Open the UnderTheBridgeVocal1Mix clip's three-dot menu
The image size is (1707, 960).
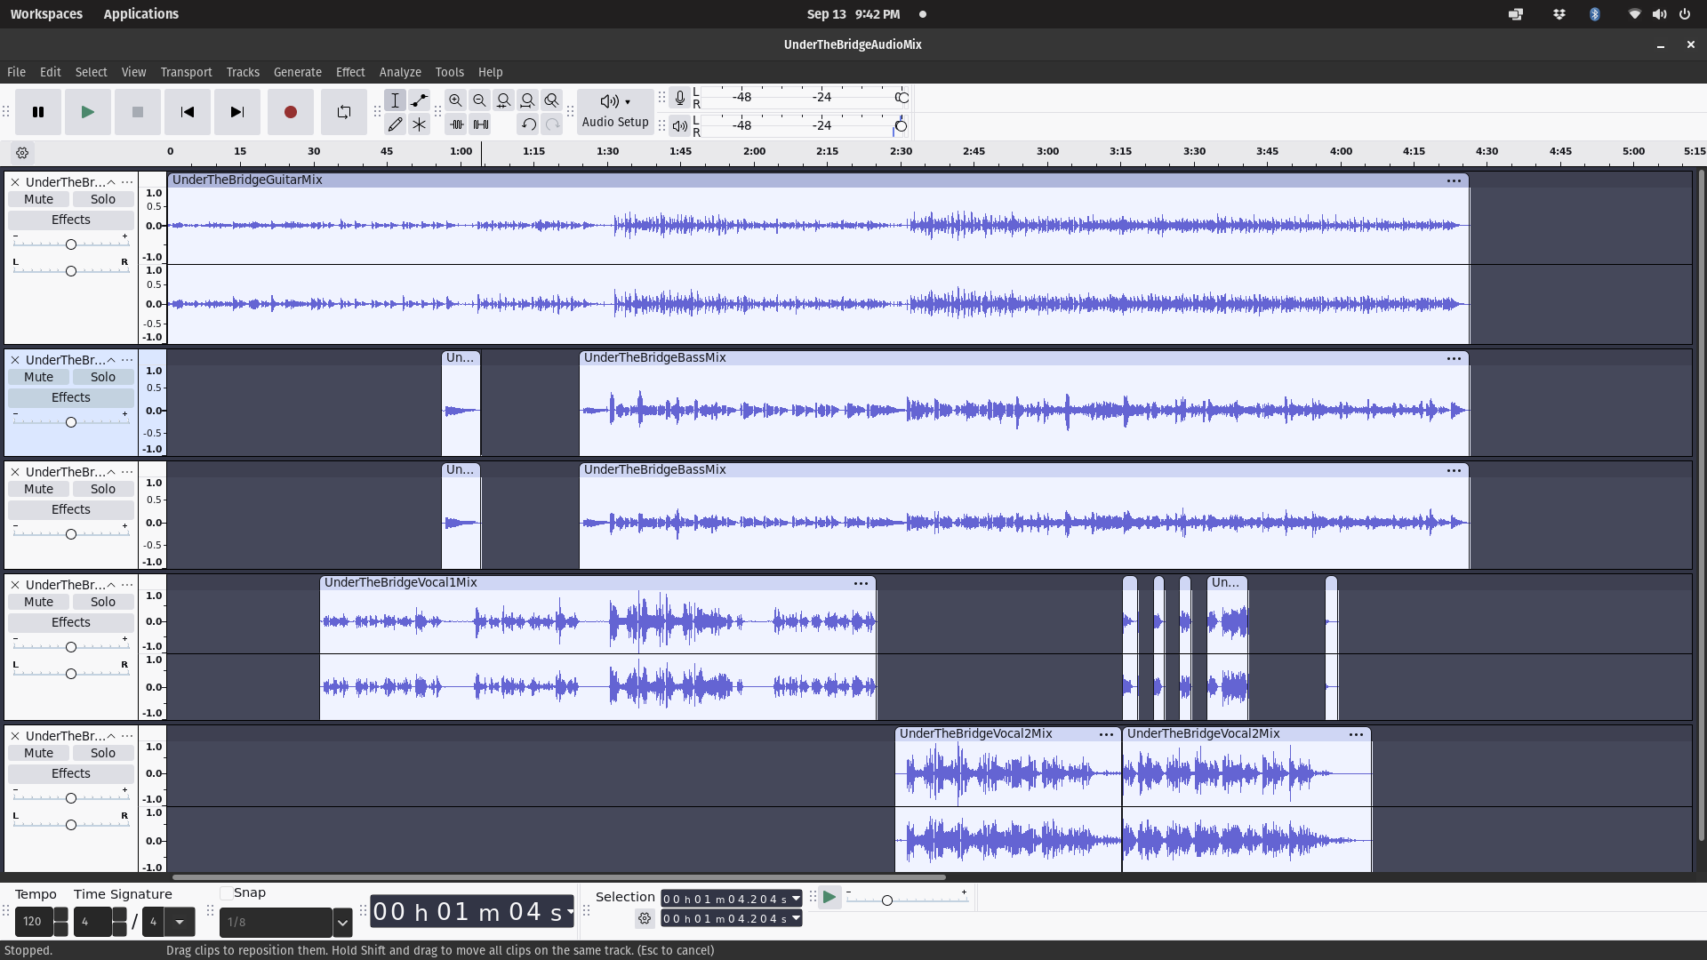861,583
